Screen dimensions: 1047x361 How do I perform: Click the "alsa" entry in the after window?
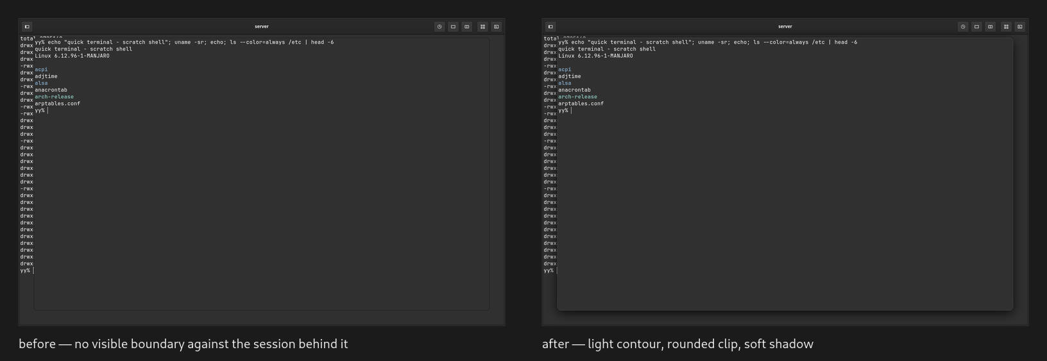click(565, 83)
